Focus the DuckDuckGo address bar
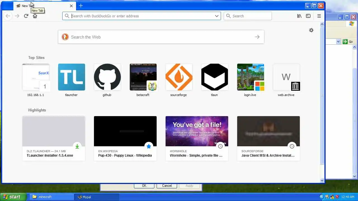358x201 pixels. [141, 16]
